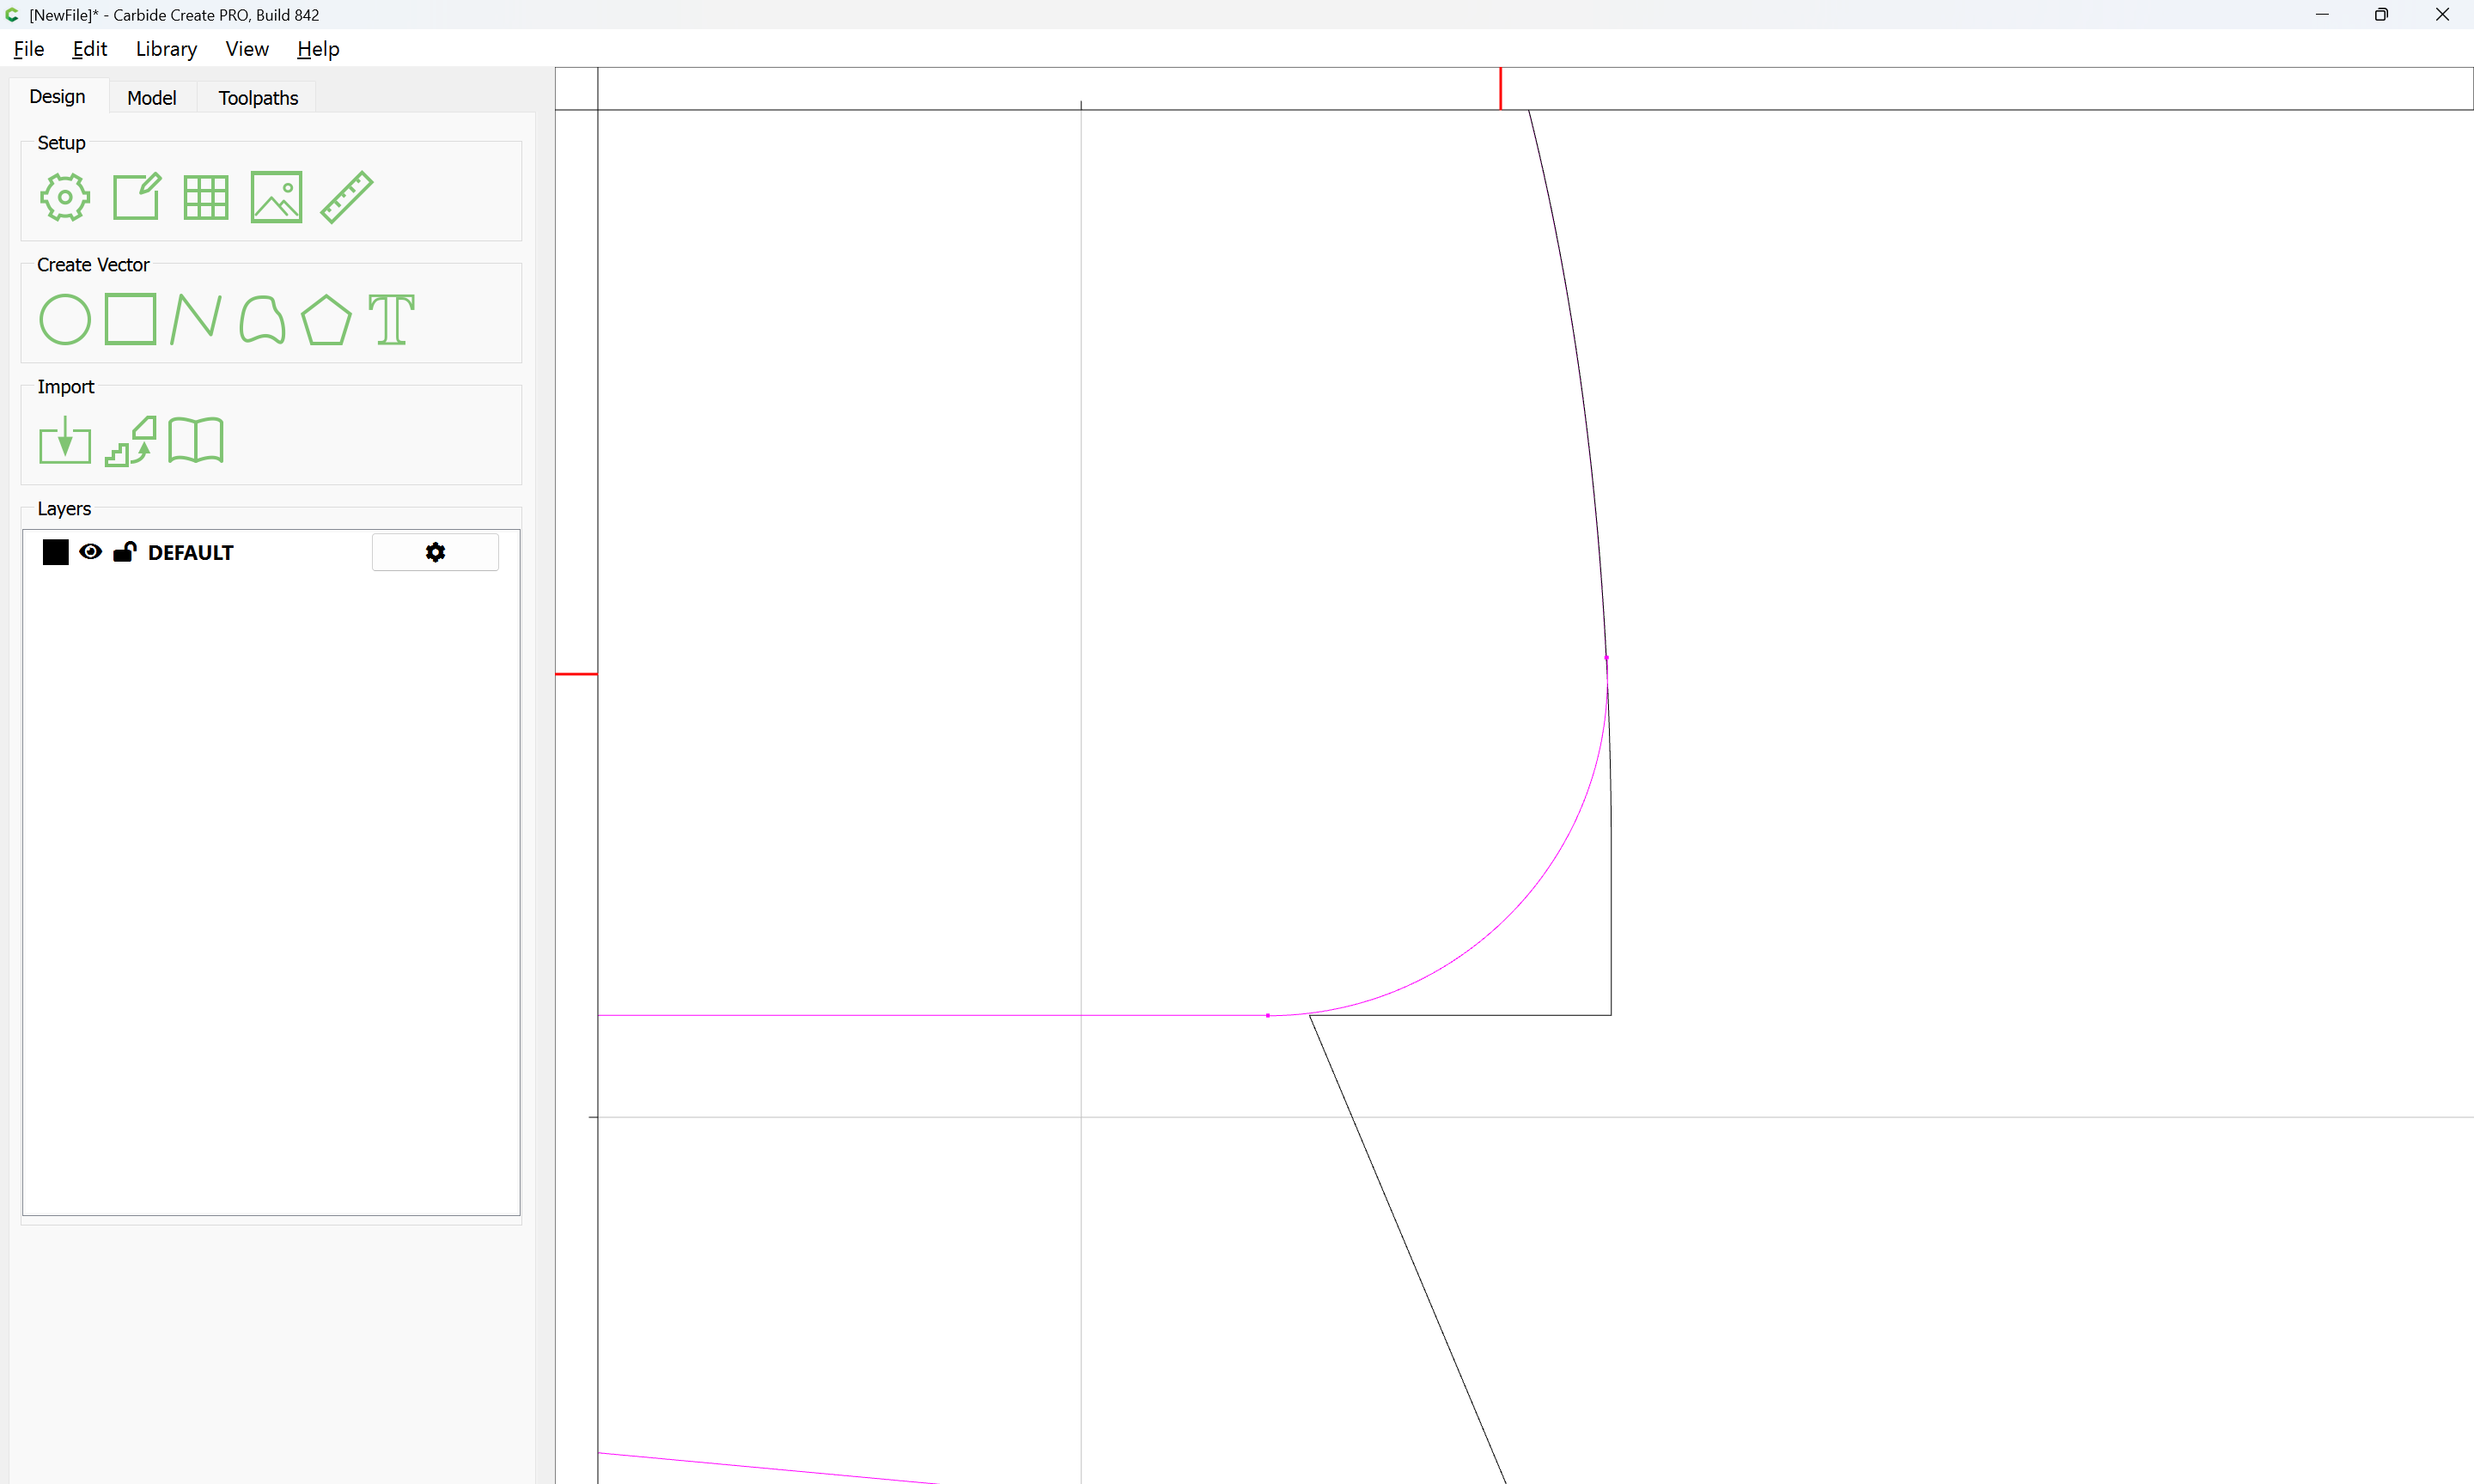This screenshot has width=2474, height=1484.
Task: Select the Text tool
Action: coord(391,320)
